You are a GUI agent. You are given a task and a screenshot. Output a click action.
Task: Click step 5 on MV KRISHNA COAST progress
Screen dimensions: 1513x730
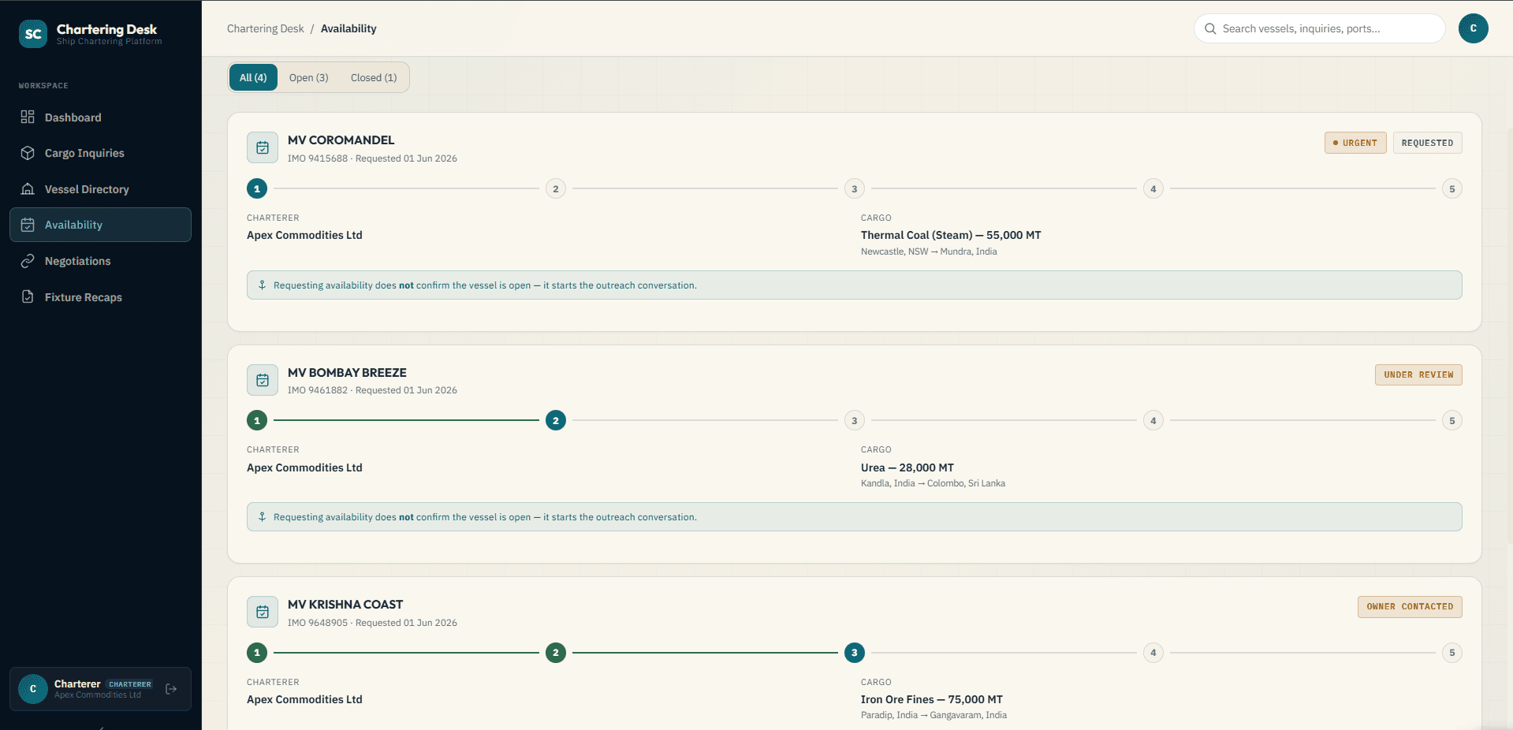click(x=1452, y=653)
